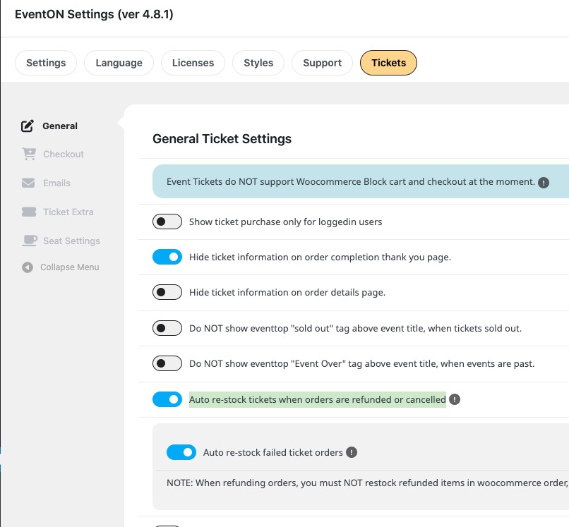This screenshot has height=527, width=569.
Task: Enable ticket purchase only for loggedin users
Action: [x=167, y=222]
